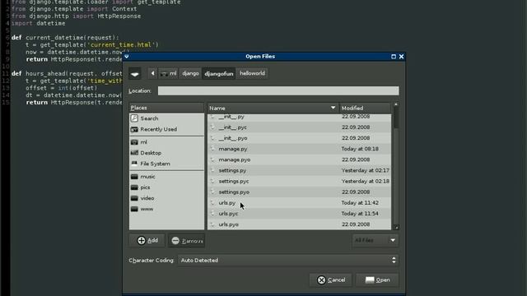Click the file list scrollbar thumb

[396, 118]
